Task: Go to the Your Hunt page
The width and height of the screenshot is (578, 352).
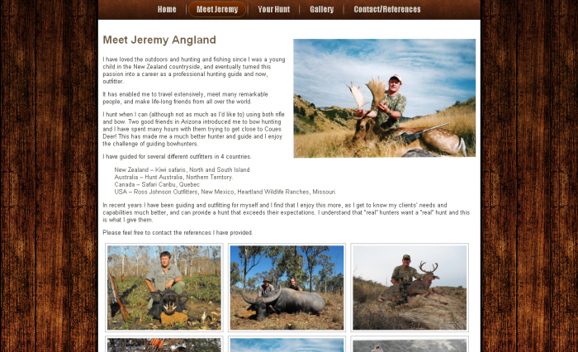Action: (273, 9)
